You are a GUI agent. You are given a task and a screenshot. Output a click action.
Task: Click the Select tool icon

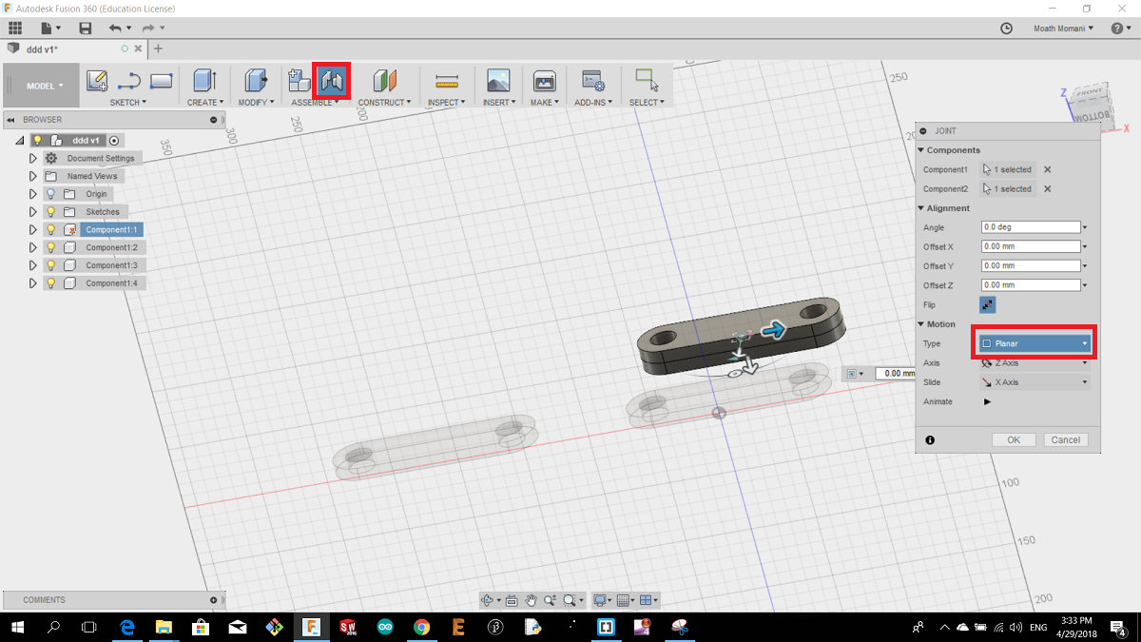[x=647, y=79]
